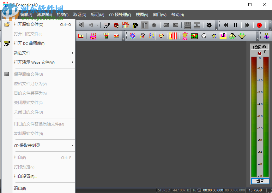272x193 pixels.
Task: Click the grey round knob toolbar icon
Action: click(154, 25)
